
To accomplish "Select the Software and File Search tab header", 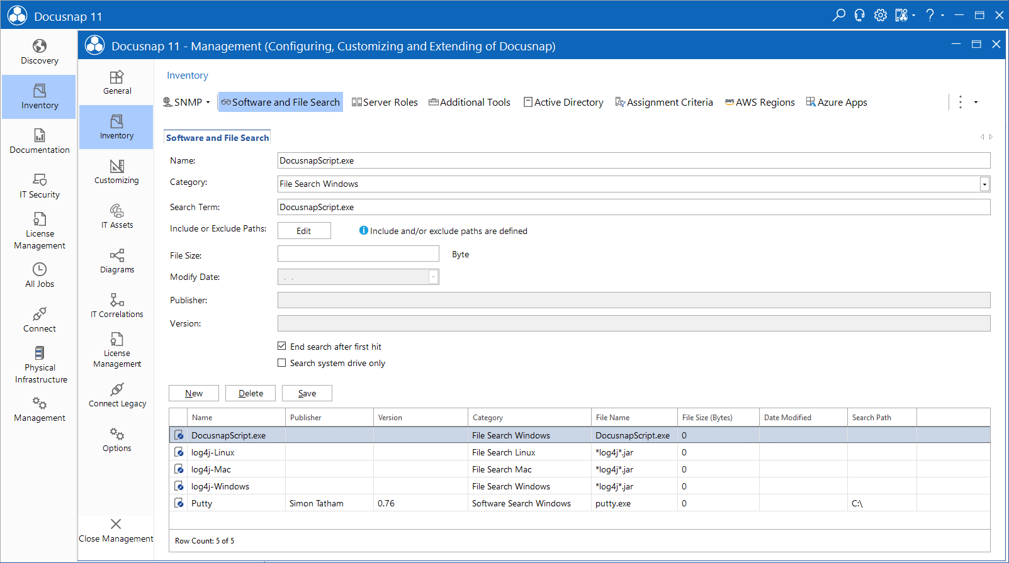I will (x=217, y=138).
